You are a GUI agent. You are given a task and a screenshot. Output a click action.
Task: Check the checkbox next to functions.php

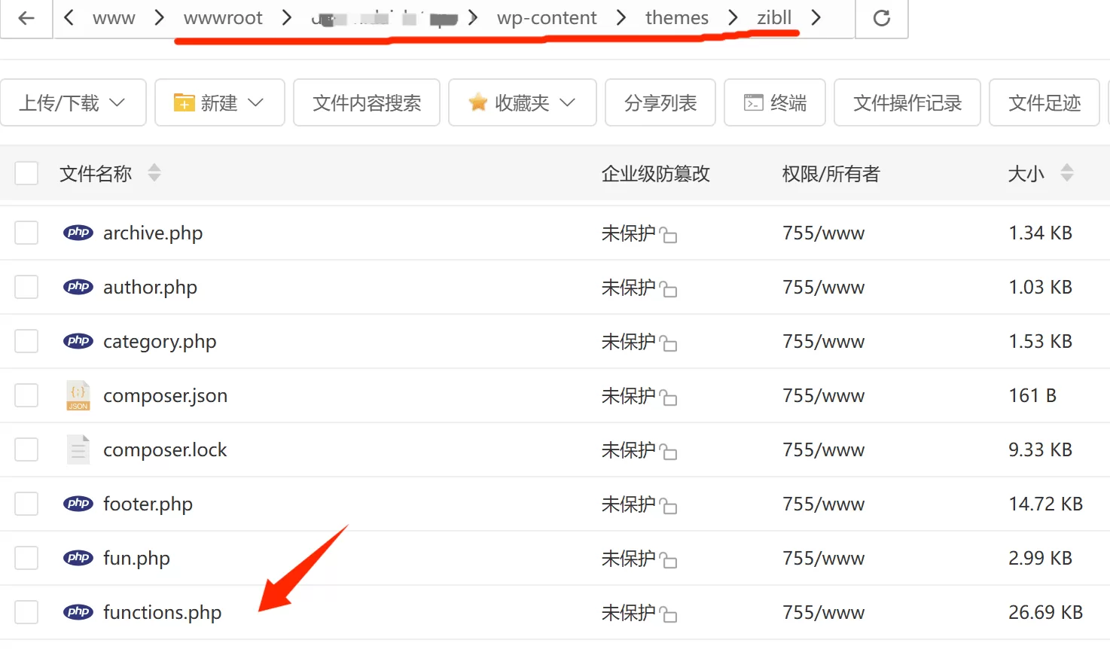coord(26,612)
